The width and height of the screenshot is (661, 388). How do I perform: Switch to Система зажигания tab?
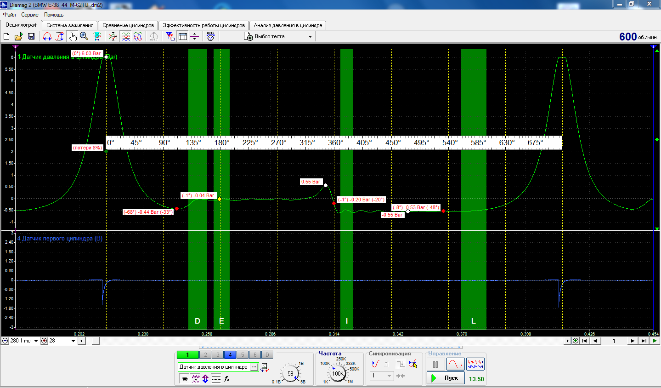click(x=70, y=25)
